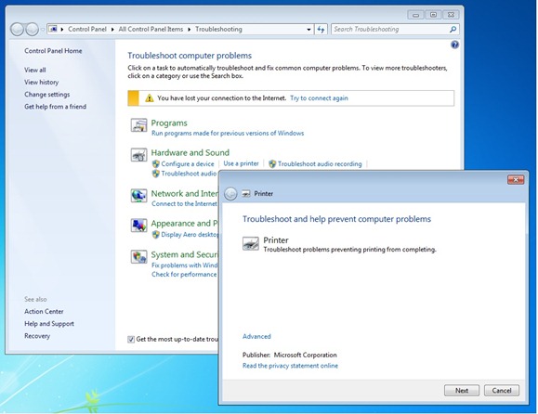
Task: Click the Programs category icon
Action: click(x=138, y=125)
